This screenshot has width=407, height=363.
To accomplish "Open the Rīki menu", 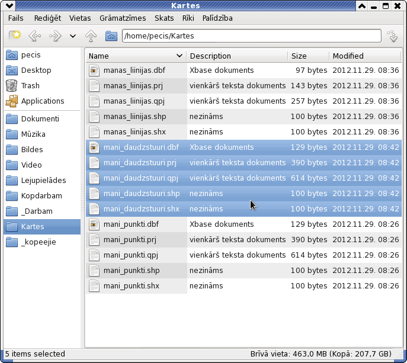I will tap(188, 18).
